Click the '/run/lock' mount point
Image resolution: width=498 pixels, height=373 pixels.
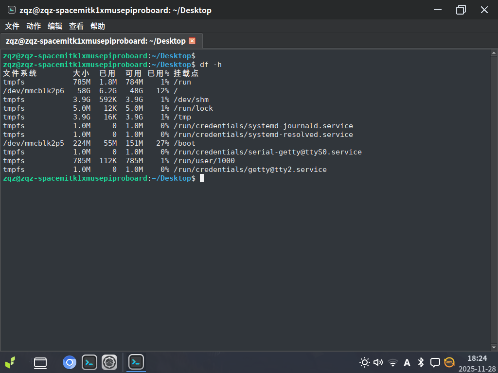pos(193,108)
